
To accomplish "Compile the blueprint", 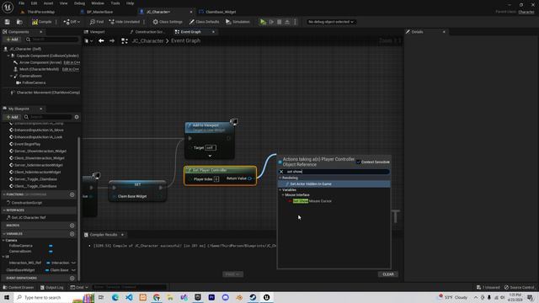I will (x=41, y=22).
